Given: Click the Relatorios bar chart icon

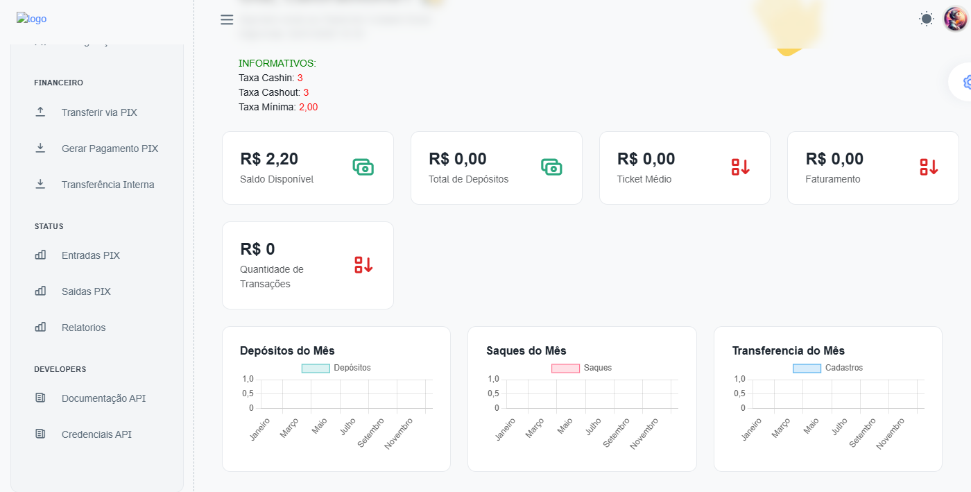Looking at the screenshot, I should click(x=40, y=328).
